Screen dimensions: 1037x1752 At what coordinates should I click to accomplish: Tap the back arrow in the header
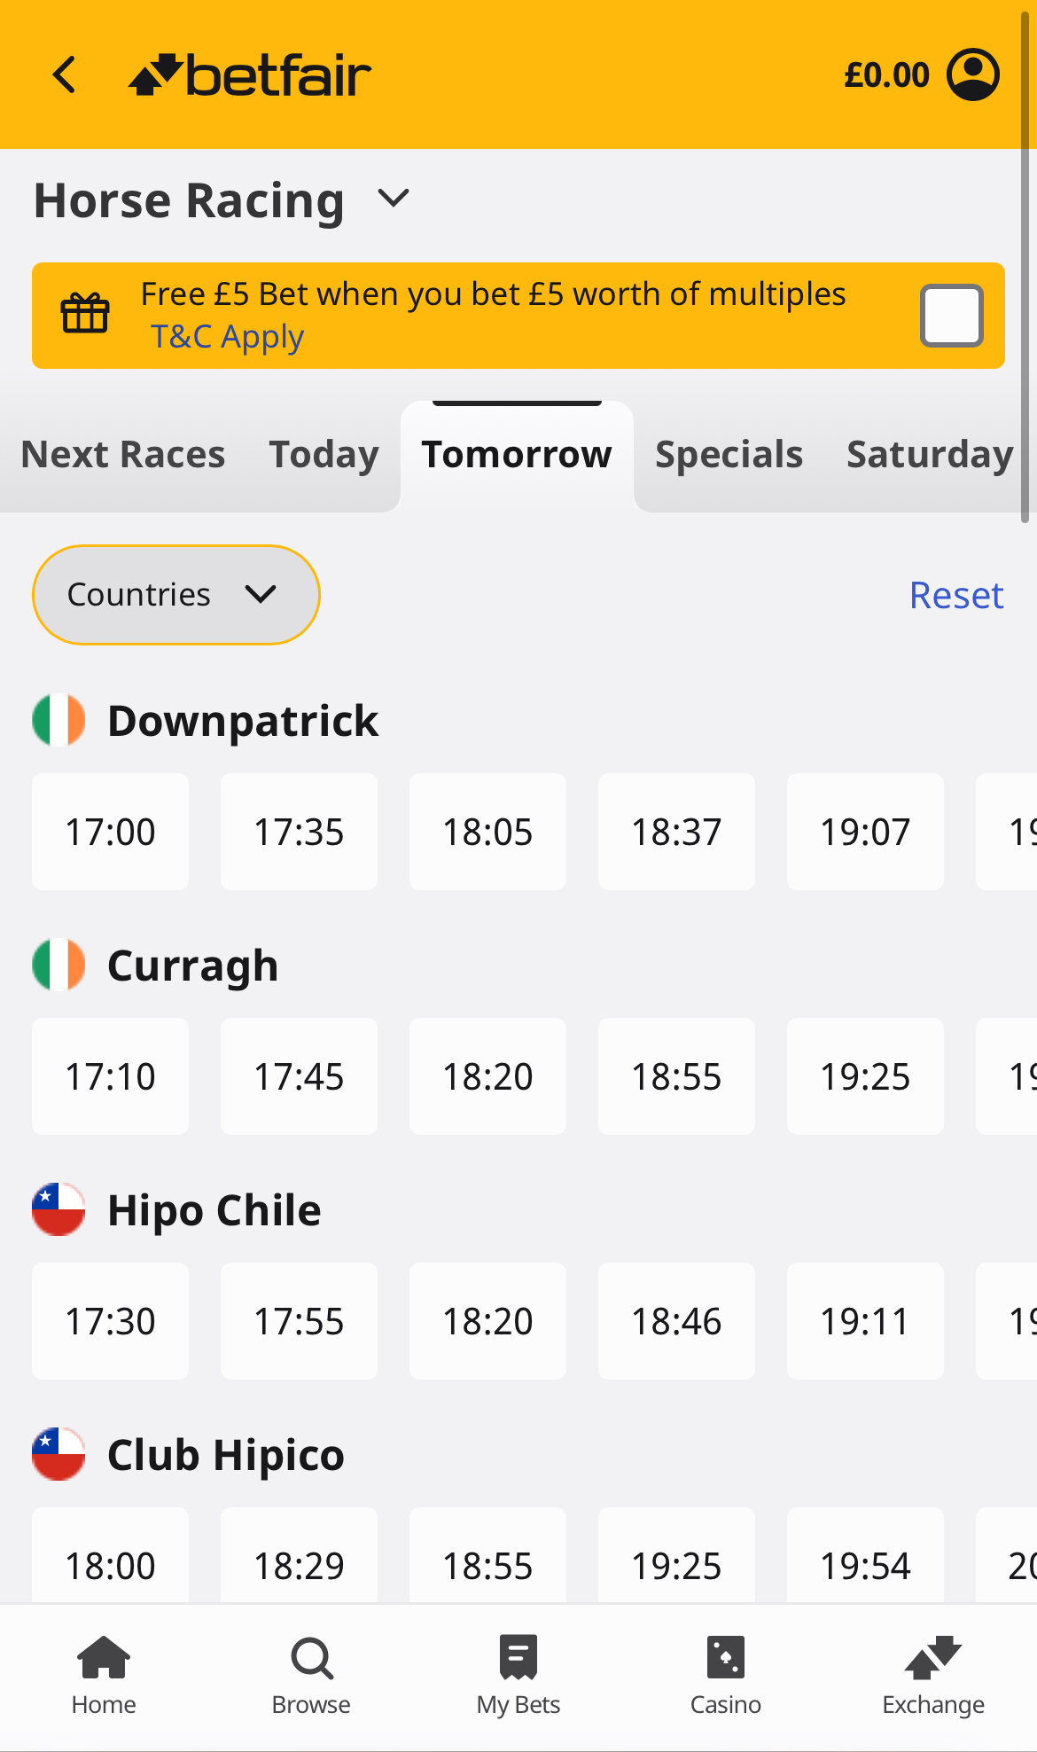pos(64,74)
